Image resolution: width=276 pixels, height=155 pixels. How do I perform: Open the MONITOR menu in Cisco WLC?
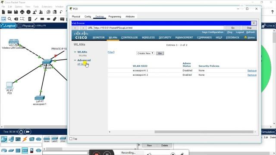click(x=99, y=37)
